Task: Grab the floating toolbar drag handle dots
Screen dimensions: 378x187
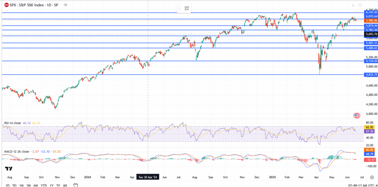Action: coord(179,8)
